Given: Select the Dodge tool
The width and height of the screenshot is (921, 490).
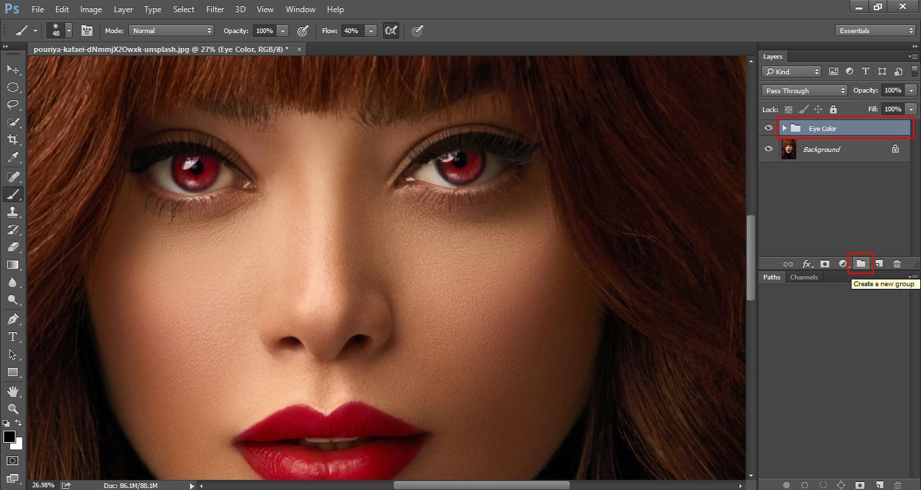Looking at the screenshot, I should click(x=13, y=300).
